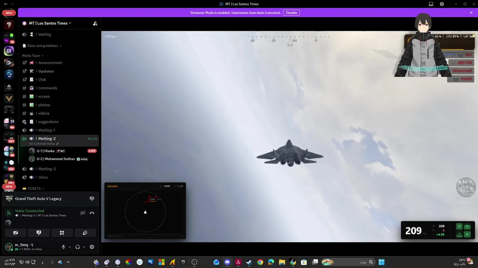The image size is (478, 268).
Task: Open the Announcement channel
Action: point(60,63)
